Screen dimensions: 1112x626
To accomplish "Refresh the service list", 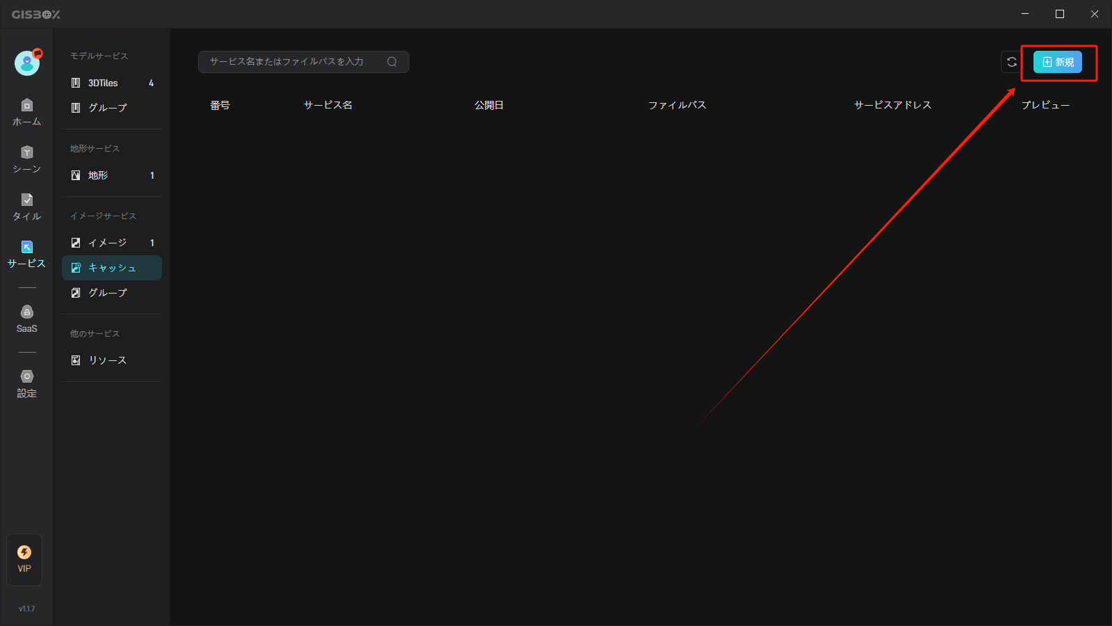I will 1011,62.
